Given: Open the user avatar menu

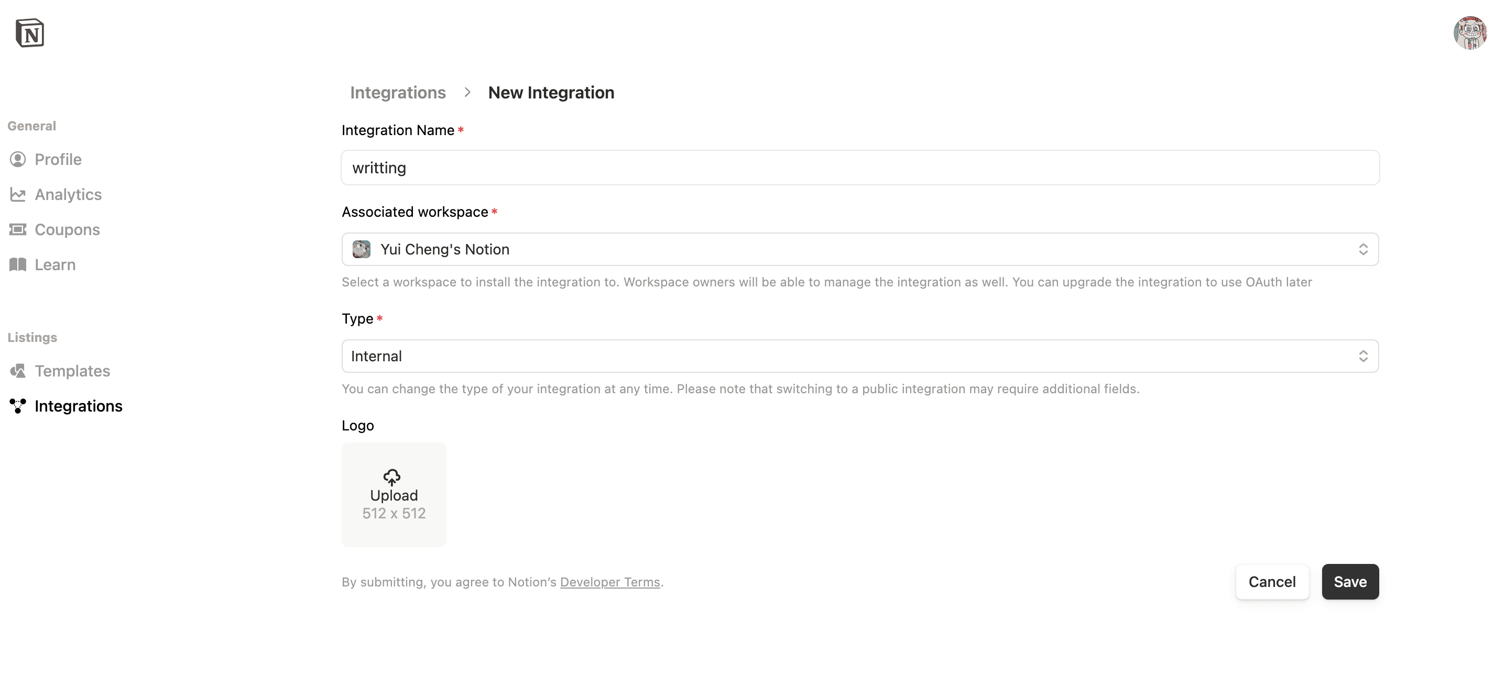Looking at the screenshot, I should click(x=1470, y=34).
